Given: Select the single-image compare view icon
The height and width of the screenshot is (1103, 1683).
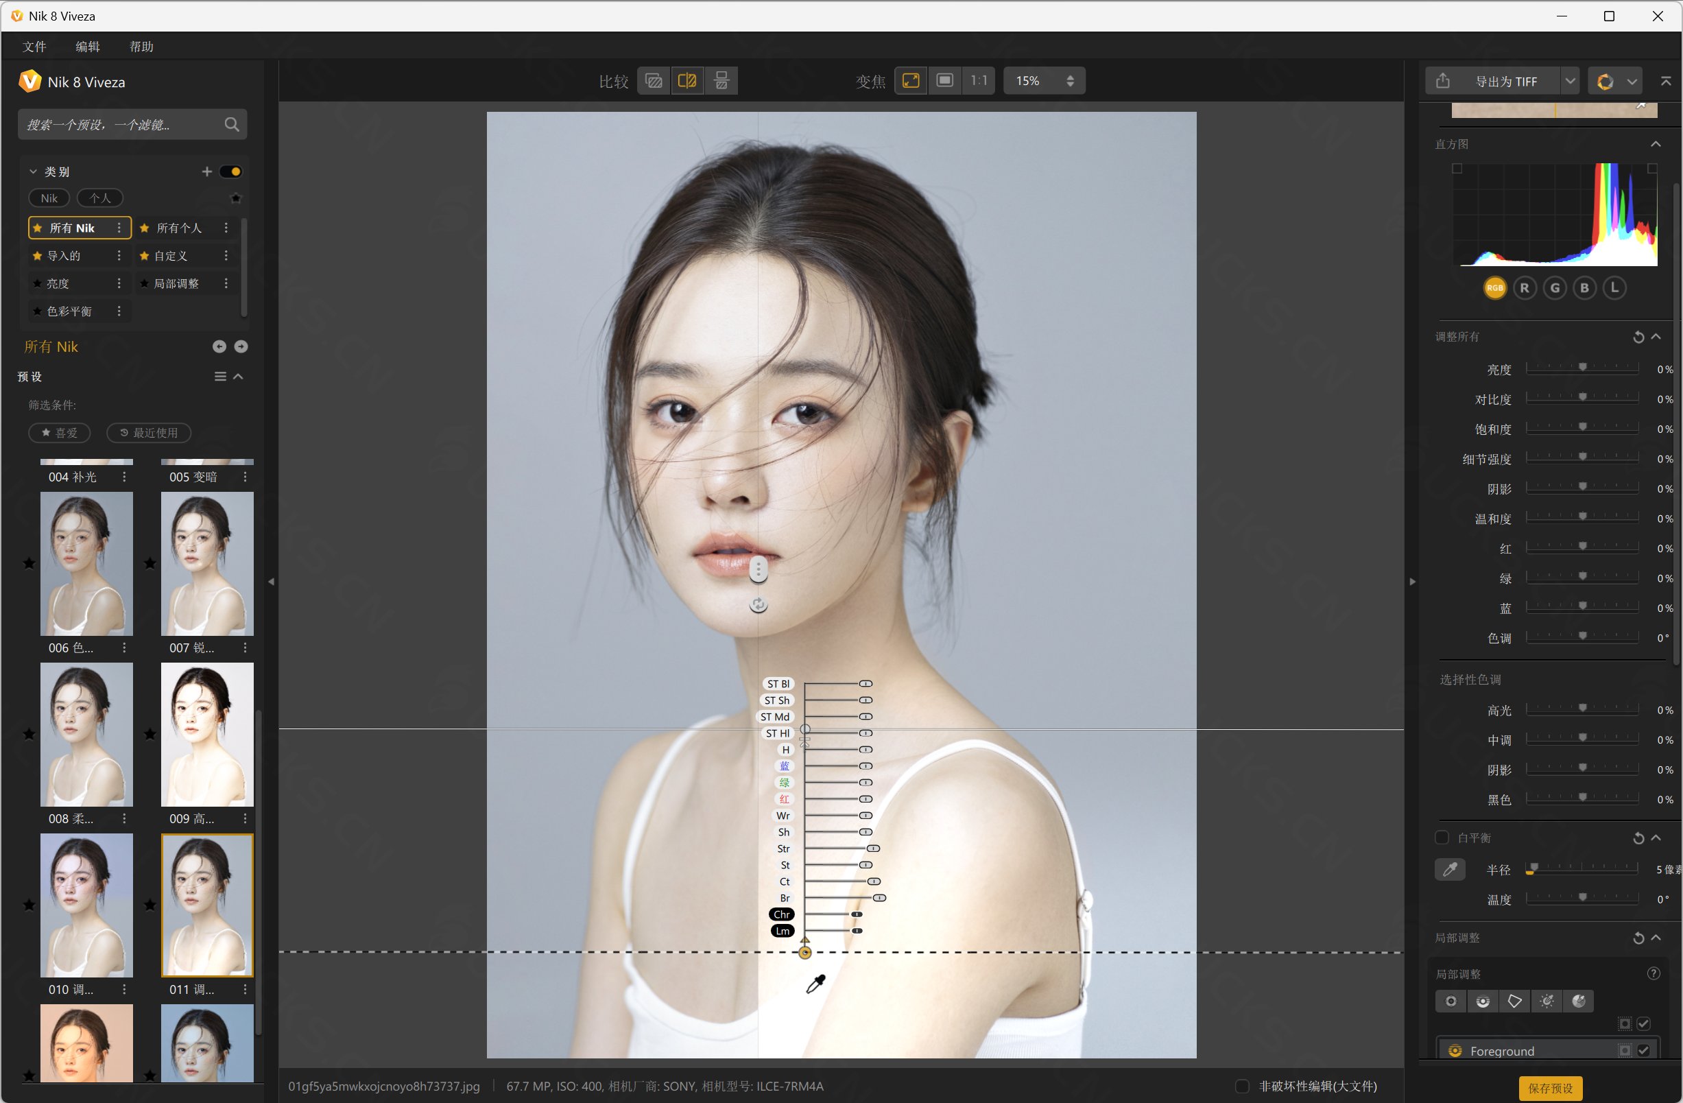Looking at the screenshot, I should click(654, 81).
